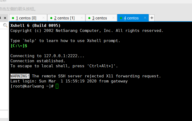Image resolution: width=192 pixels, height=121 pixels.
Task: Click green status dot on '3 centos' tab
Action: click(x=89, y=18)
